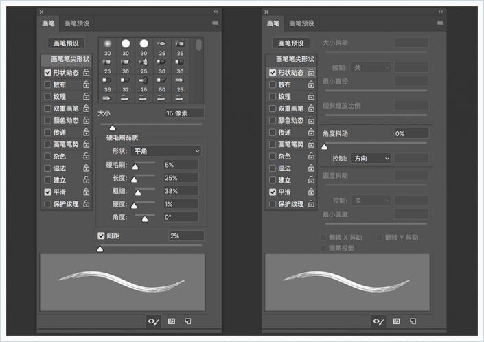
Task: Open preset manager icon in left panel
Action: click(172, 321)
